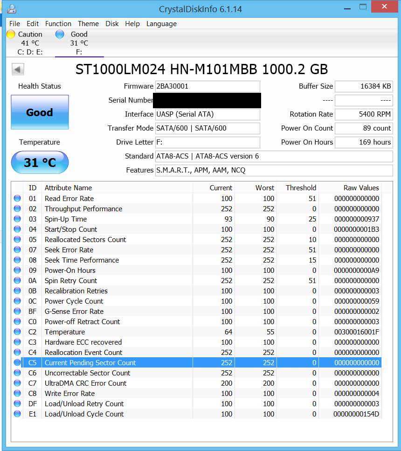The image size is (401, 451).
Task: Click raw value 00000000154D
Action: click(356, 414)
